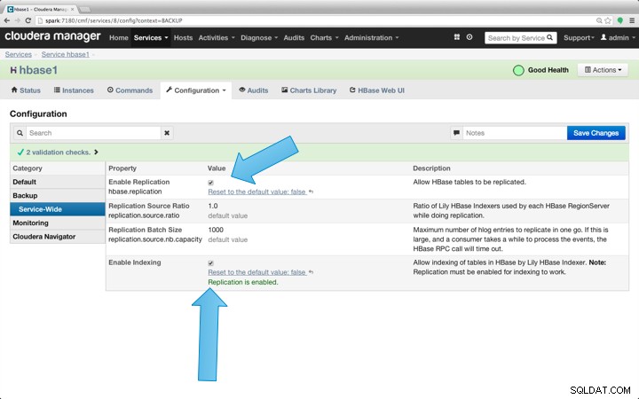Click the HBase service icon beside hbase1

[x=13, y=70]
